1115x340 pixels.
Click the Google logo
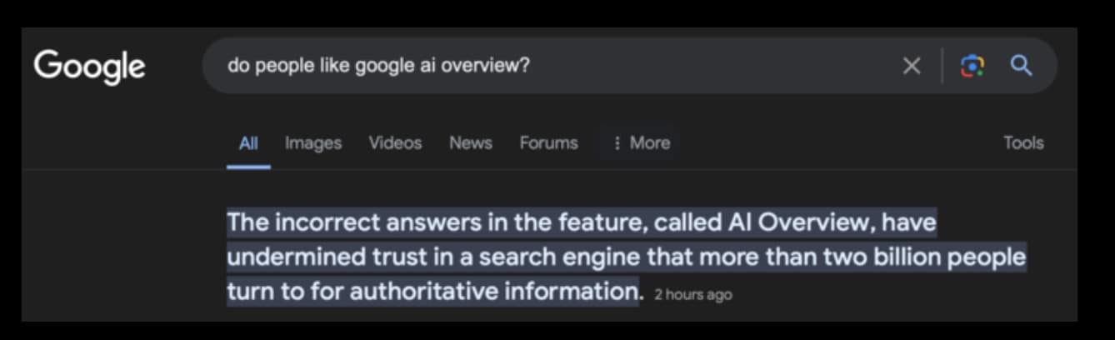pos(89,66)
